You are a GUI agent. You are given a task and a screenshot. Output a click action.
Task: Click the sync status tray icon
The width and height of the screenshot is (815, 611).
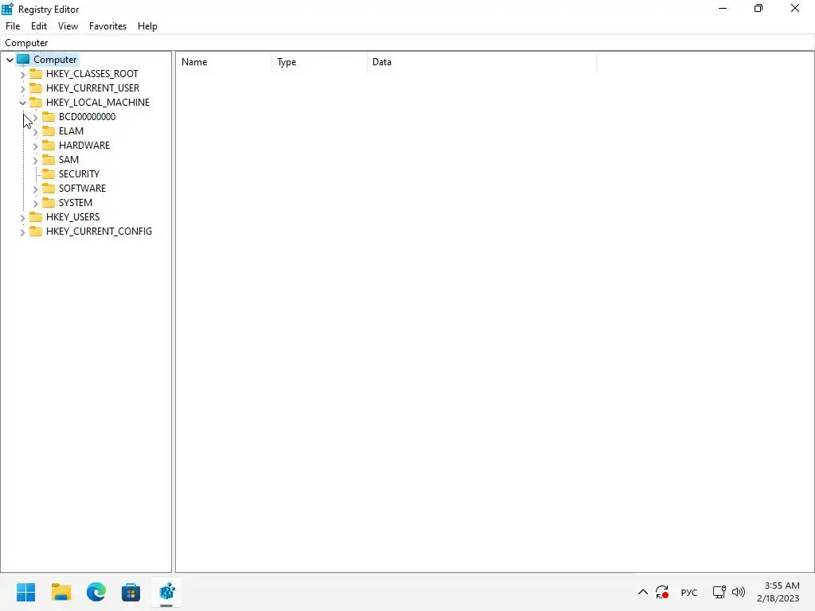tap(662, 592)
